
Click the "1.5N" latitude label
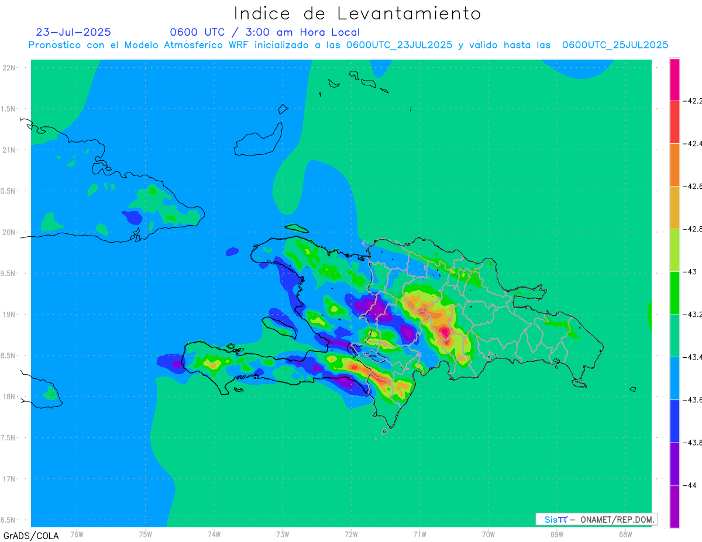click(8, 109)
